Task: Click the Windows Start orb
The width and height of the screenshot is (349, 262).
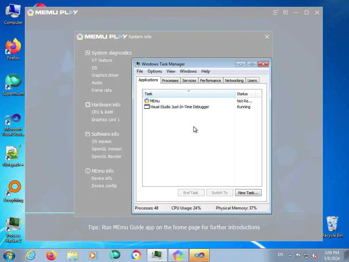Action: [9, 255]
